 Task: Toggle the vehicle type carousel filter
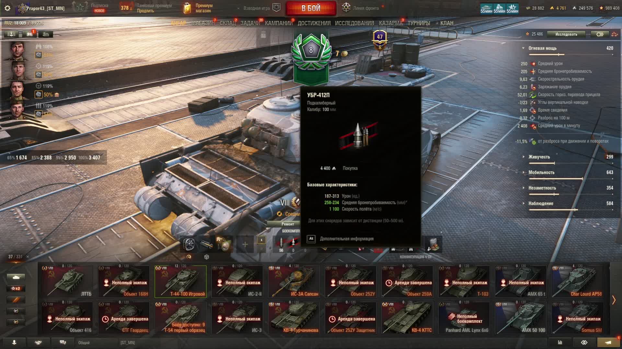point(16,277)
